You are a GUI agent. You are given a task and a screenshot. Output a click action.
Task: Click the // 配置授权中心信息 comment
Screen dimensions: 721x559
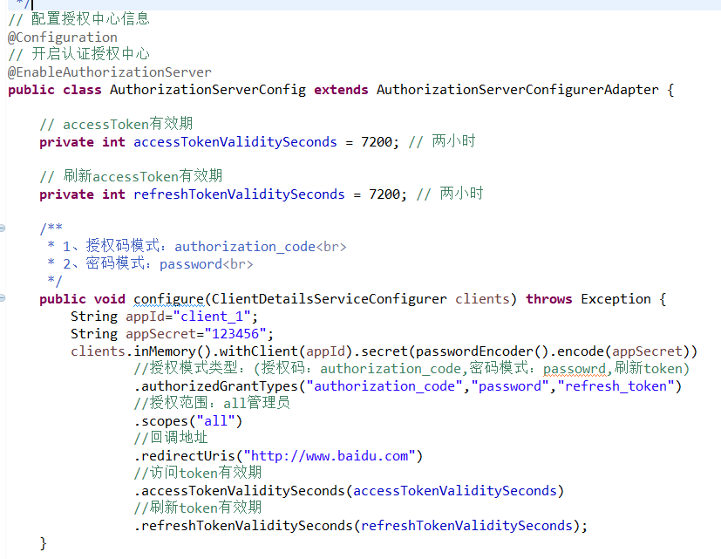pos(79,19)
